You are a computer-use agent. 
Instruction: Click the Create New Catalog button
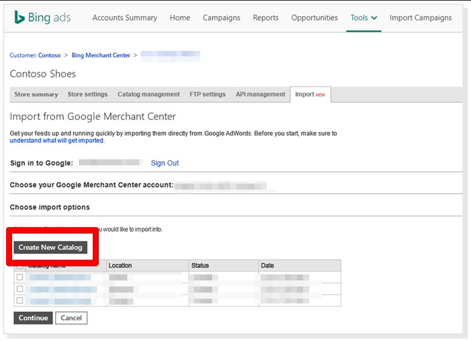tap(50, 247)
